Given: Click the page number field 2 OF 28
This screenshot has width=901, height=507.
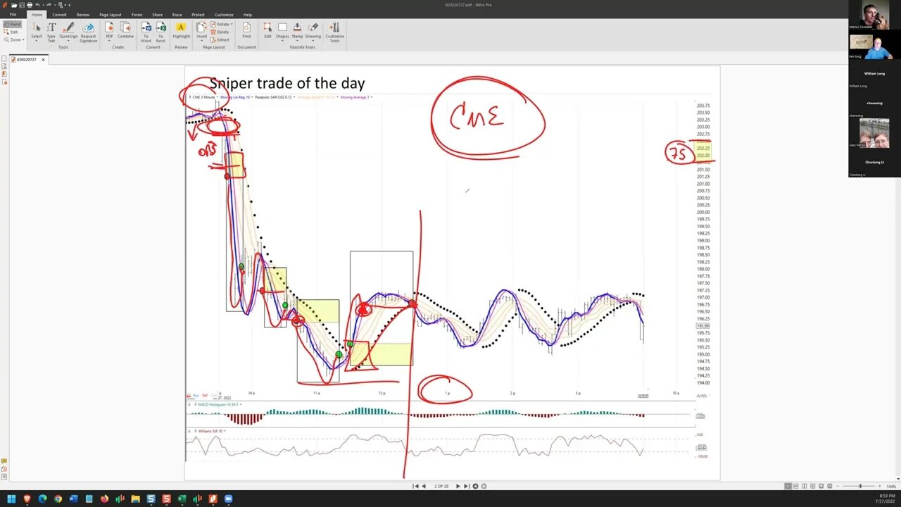Looking at the screenshot, I should point(441,486).
